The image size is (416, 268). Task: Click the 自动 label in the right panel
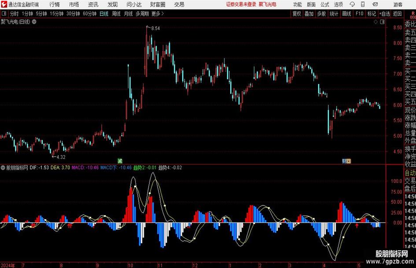click(x=410, y=173)
